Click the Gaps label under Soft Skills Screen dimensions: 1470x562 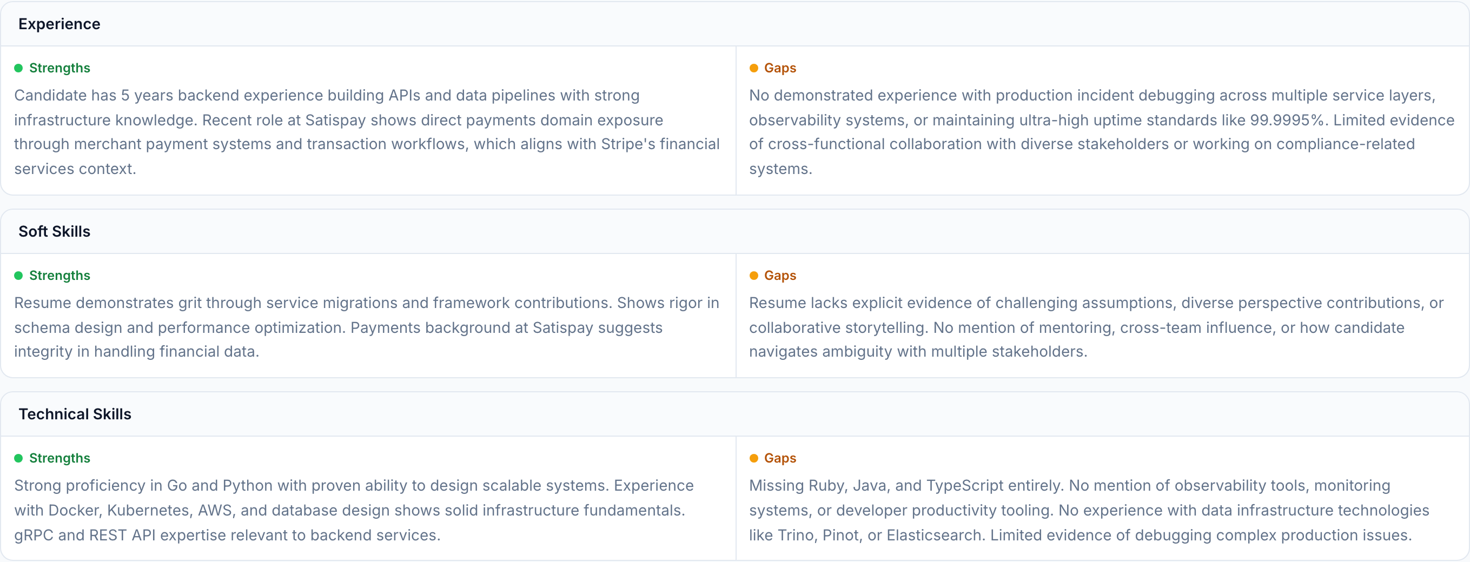click(780, 276)
